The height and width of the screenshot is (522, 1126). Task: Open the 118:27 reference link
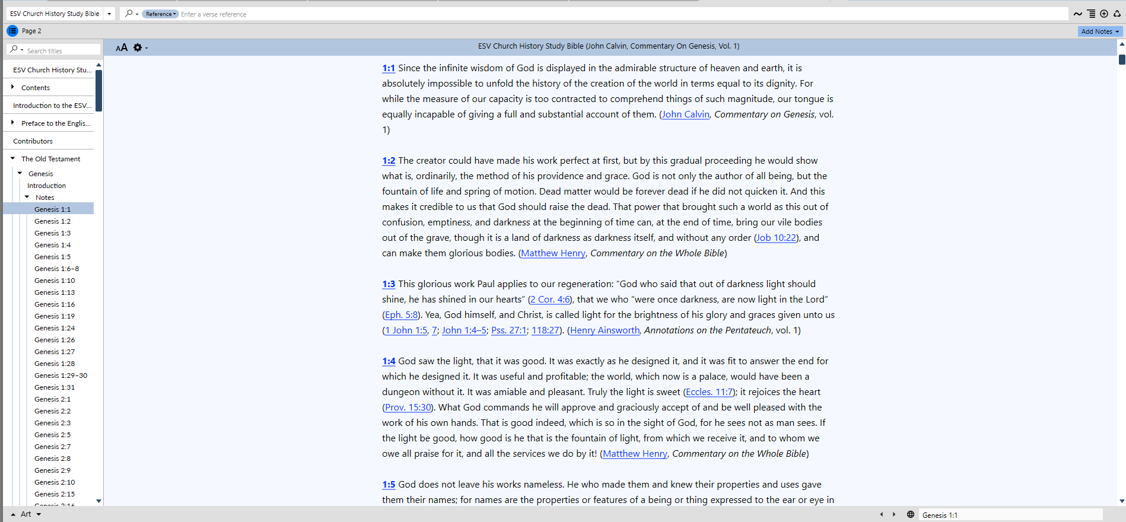click(x=546, y=330)
